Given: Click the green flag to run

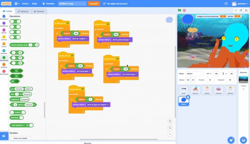Looking at the screenshot, I should (179, 10).
